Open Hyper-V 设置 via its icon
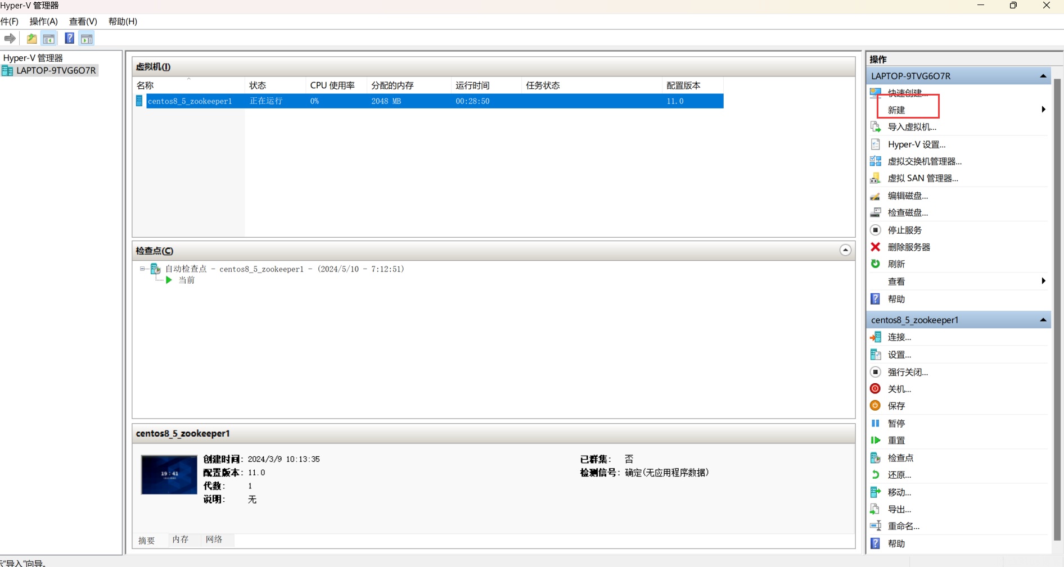This screenshot has height=567, width=1064. (876, 144)
